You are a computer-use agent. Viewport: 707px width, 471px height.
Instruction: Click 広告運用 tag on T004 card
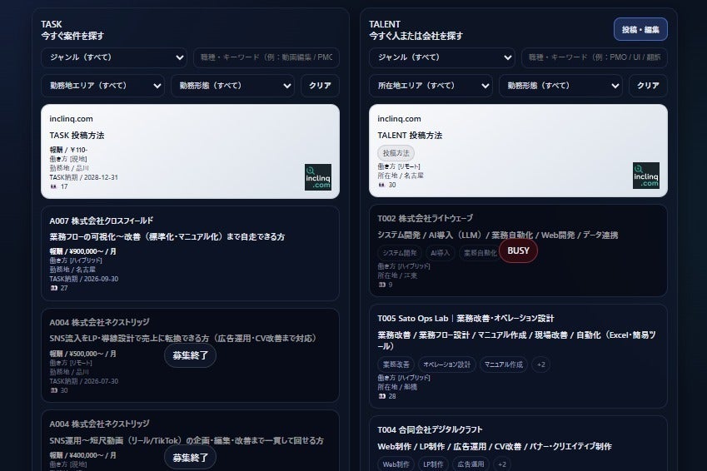(471, 464)
